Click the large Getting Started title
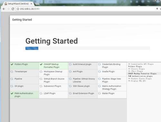The height and width of the screenshot is (122, 161). click(52, 41)
